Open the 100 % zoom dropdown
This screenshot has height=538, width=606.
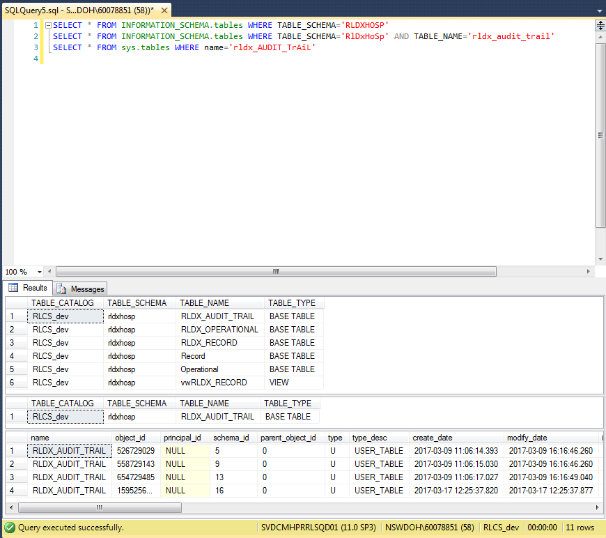point(39,272)
